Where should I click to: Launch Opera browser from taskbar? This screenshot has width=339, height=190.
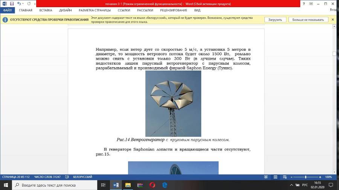pos(153,185)
